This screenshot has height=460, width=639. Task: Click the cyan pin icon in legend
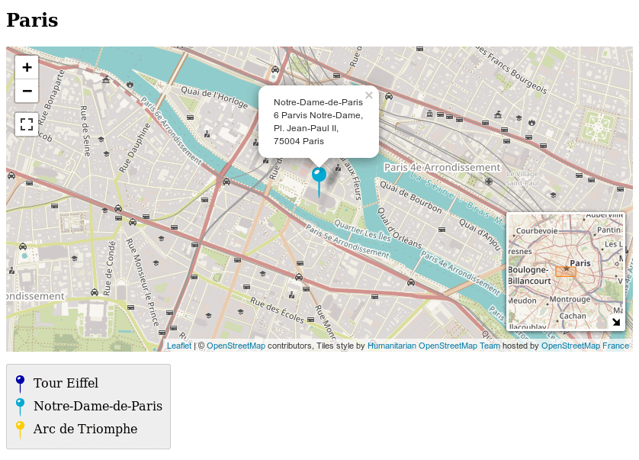[x=21, y=404]
